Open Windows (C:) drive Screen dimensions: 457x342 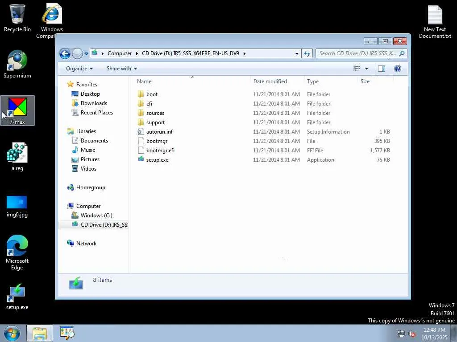[96, 215]
